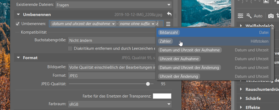Click the magic wand Auto icon

click(x=249, y=16)
